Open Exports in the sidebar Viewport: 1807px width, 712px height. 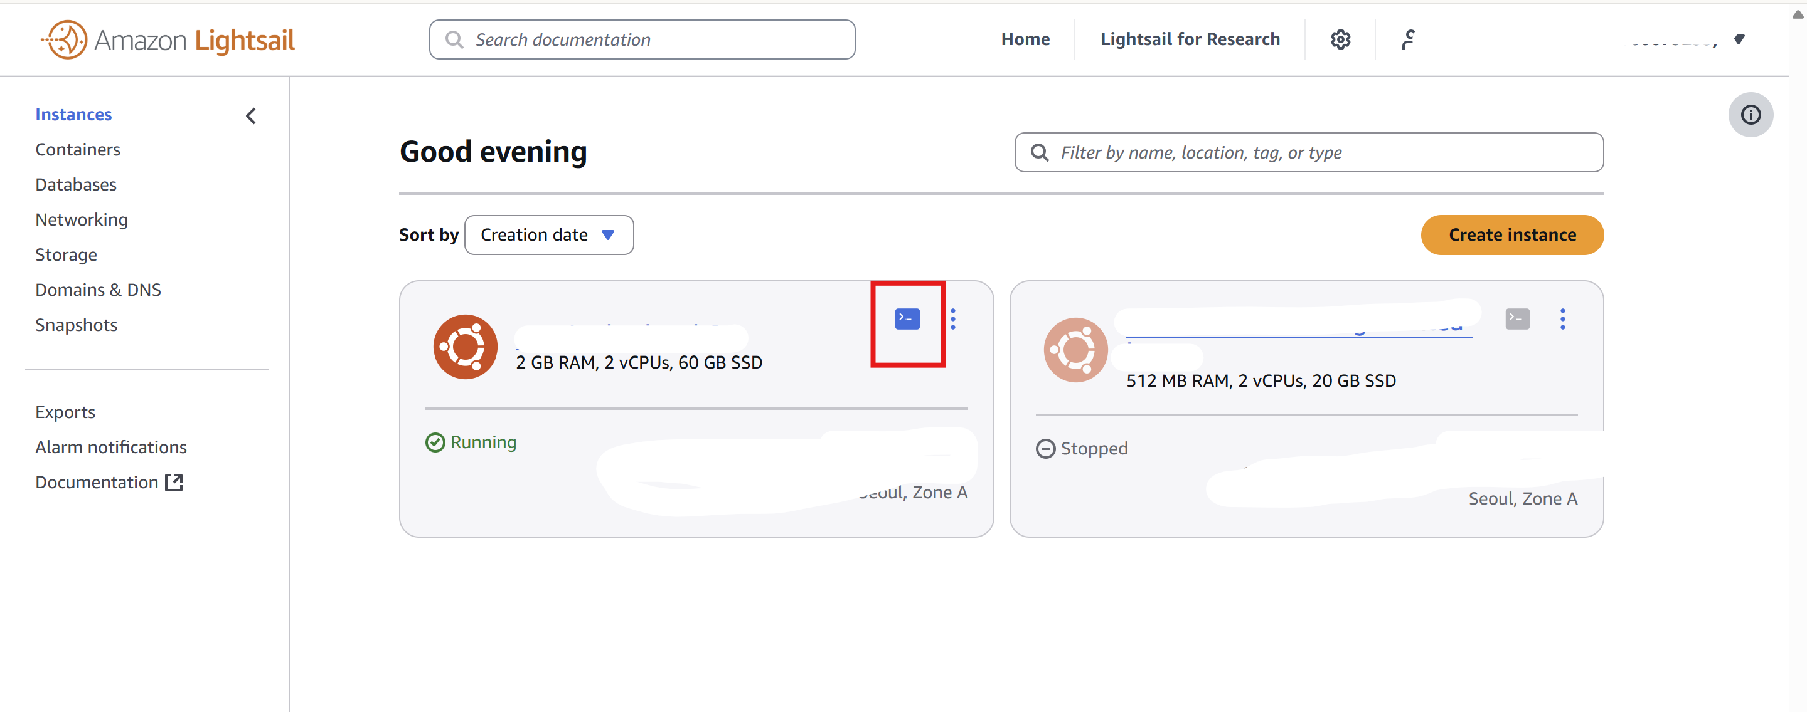click(x=65, y=412)
